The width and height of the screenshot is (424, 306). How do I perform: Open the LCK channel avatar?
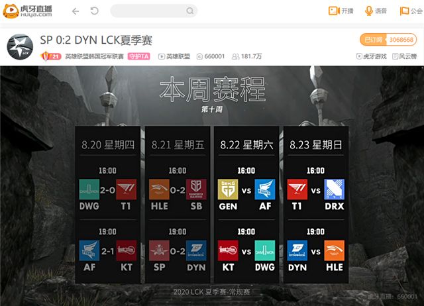coord(20,47)
